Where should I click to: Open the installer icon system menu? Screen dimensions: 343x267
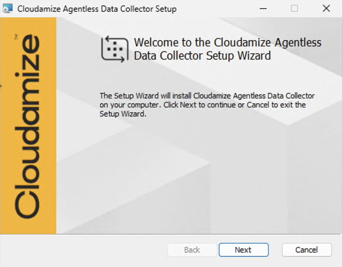point(8,9)
